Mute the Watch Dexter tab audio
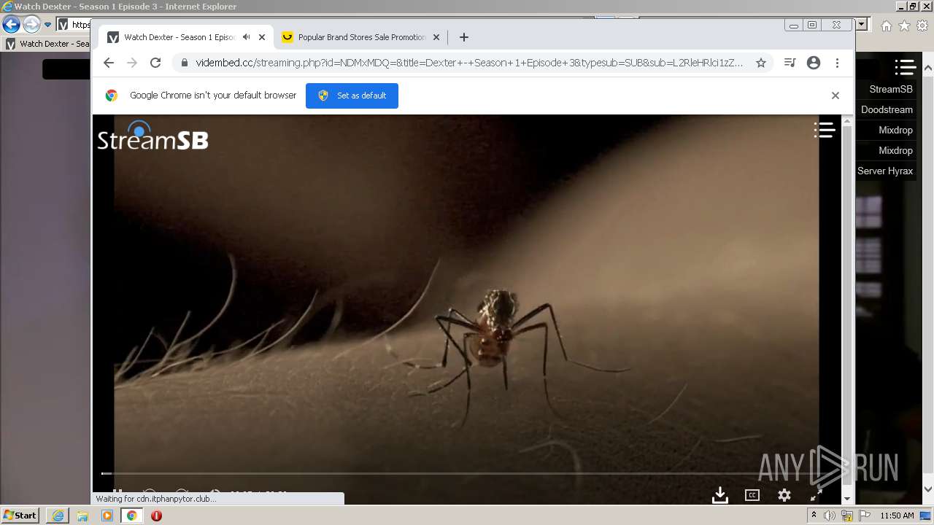This screenshot has height=525, width=934. coord(247,37)
